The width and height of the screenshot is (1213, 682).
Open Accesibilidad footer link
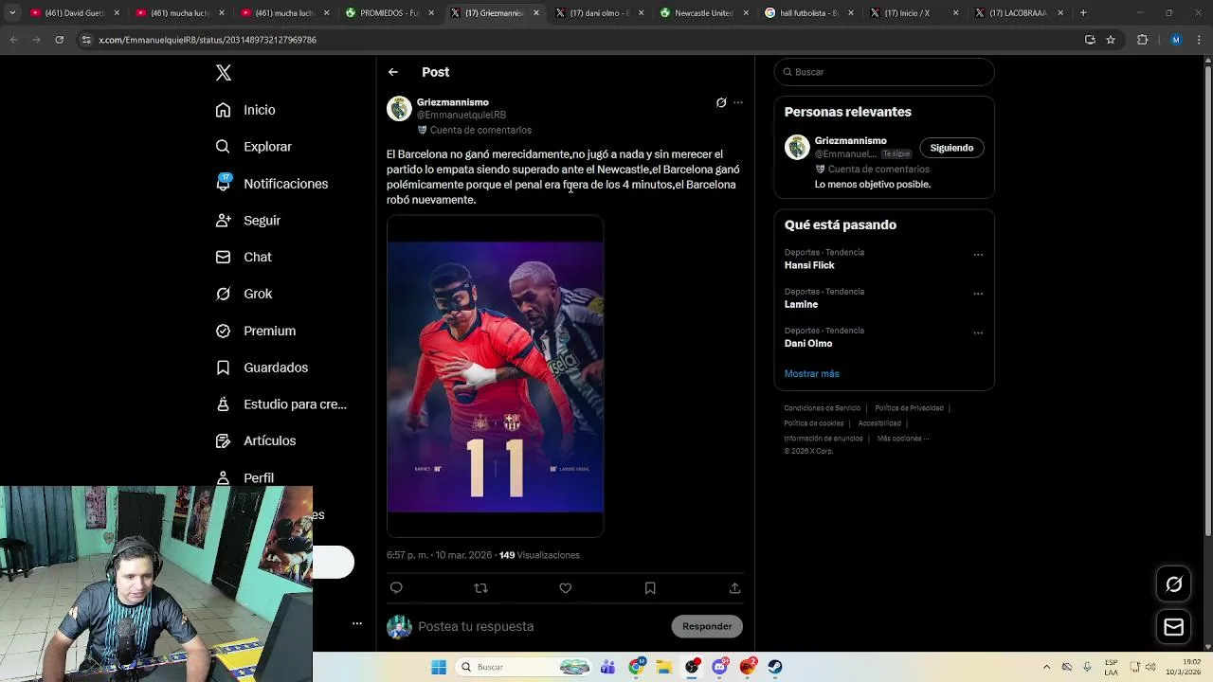[x=879, y=423]
